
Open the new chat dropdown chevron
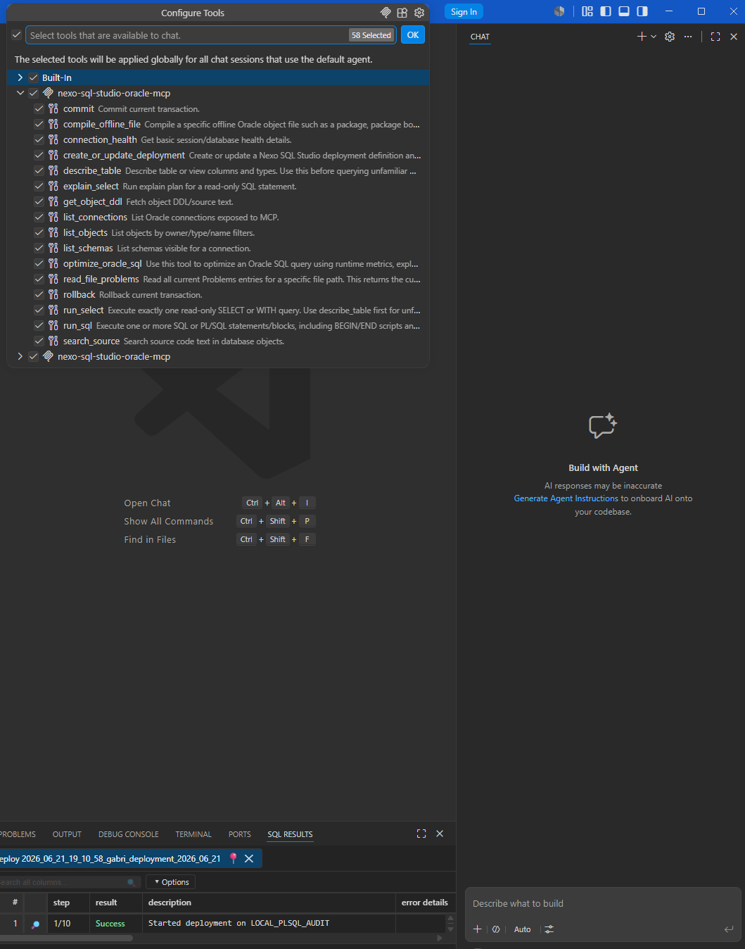pos(654,37)
